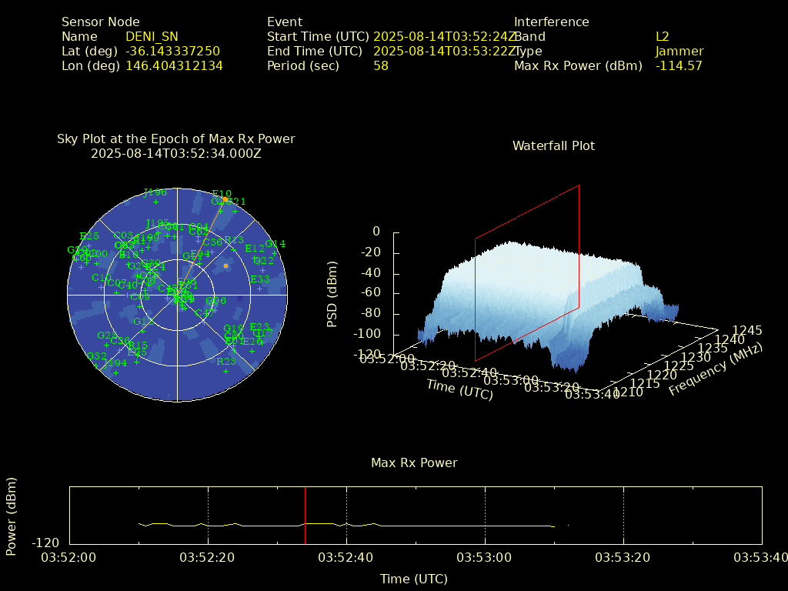
Task: Select the J194 satellite marker
Action: pyautogui.click(x=115, y=372)
